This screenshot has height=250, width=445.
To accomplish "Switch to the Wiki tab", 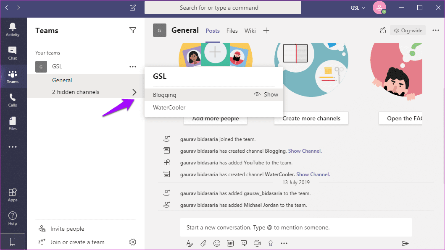I will [x=250, y=31].
